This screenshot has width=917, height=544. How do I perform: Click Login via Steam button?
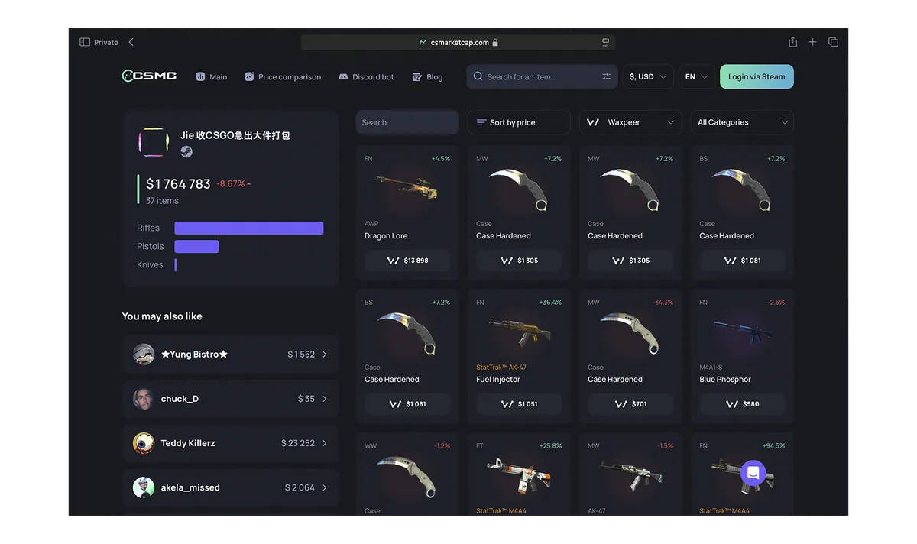tap(757, 76)
